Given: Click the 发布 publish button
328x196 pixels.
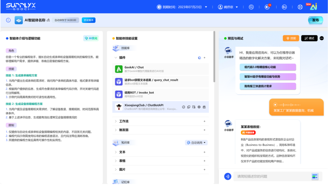Looking at the screenshot, I should pyautogui.click(x=316, y=20).
